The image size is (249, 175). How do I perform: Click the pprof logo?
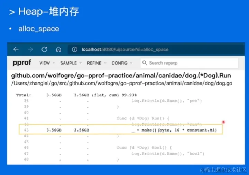(22, 62)
